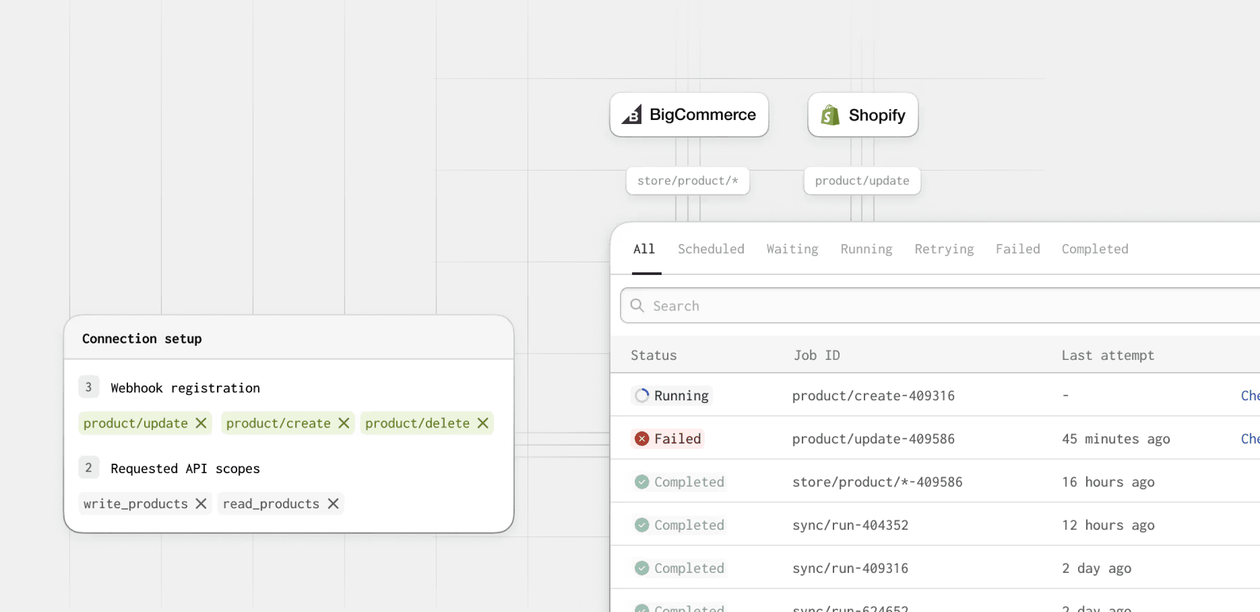The width and height of the screenshot is (1260, 612).
Task: Remove the read_products scope tag
Action: (x=333, y=503)
